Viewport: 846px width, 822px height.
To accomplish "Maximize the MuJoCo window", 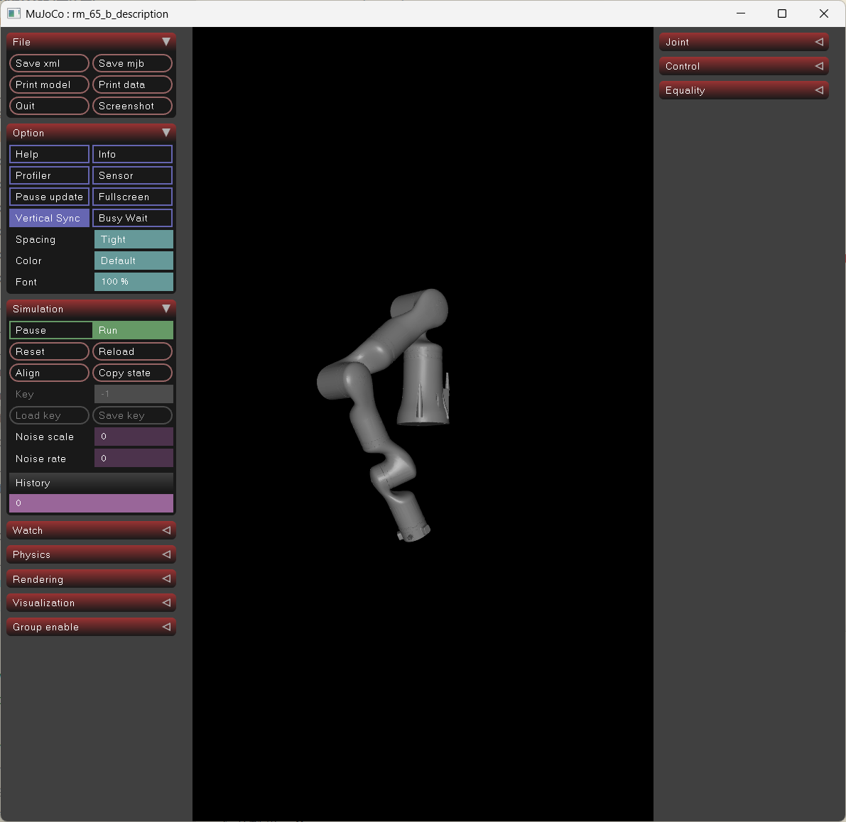I will click(x=782, y=13).
